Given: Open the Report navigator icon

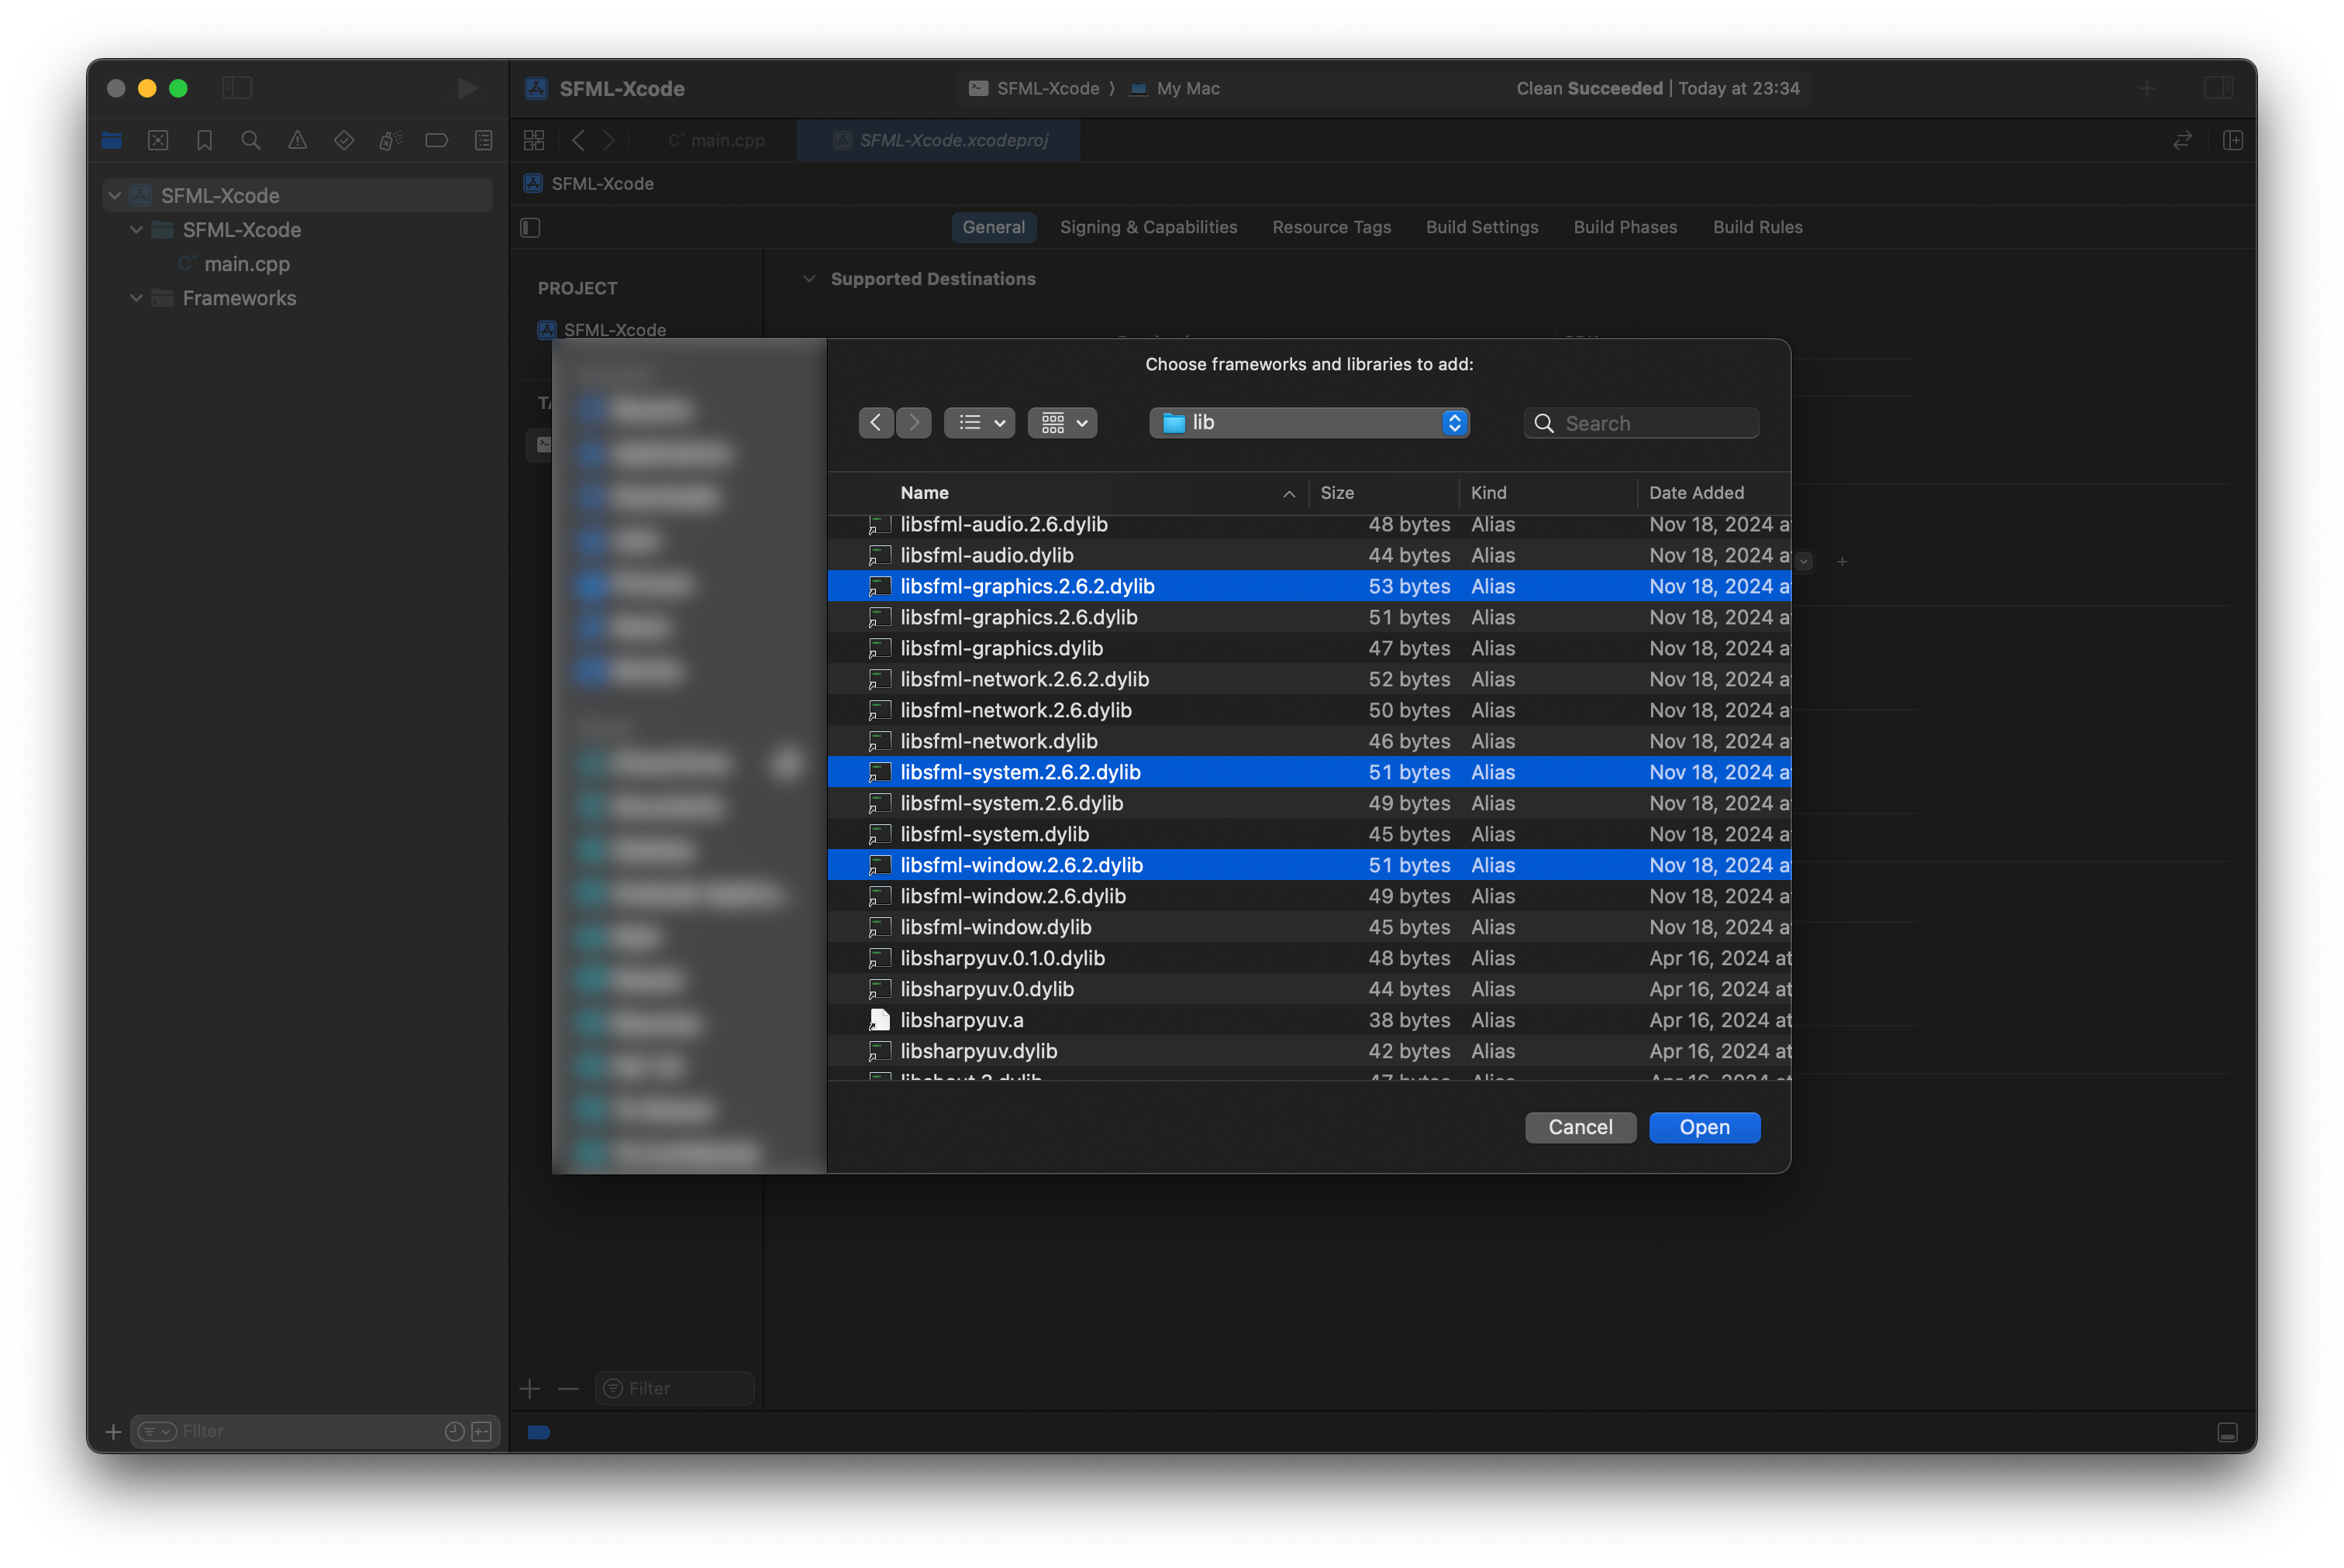Looking at the screenshot, I should (483, 141).
